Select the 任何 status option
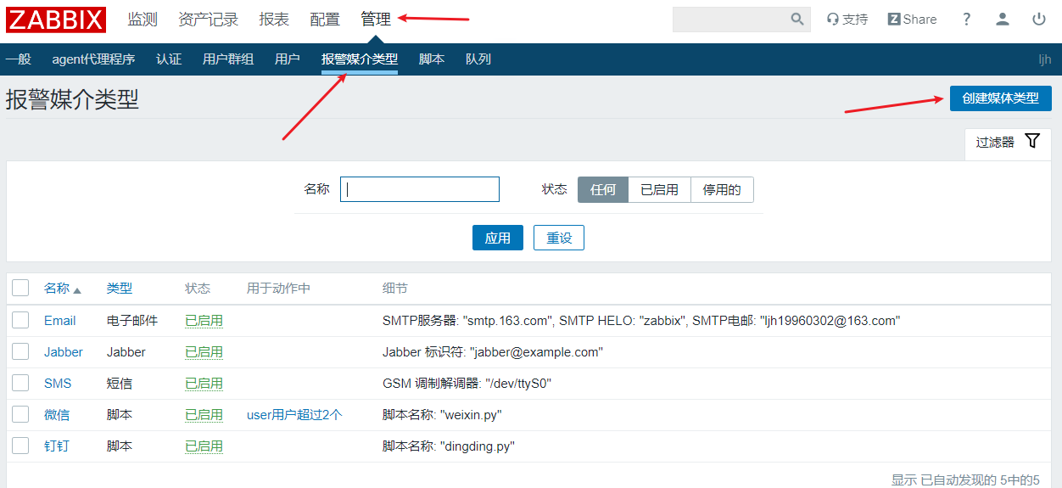The width and height of the screenshot is (1062, 488). 603,190
